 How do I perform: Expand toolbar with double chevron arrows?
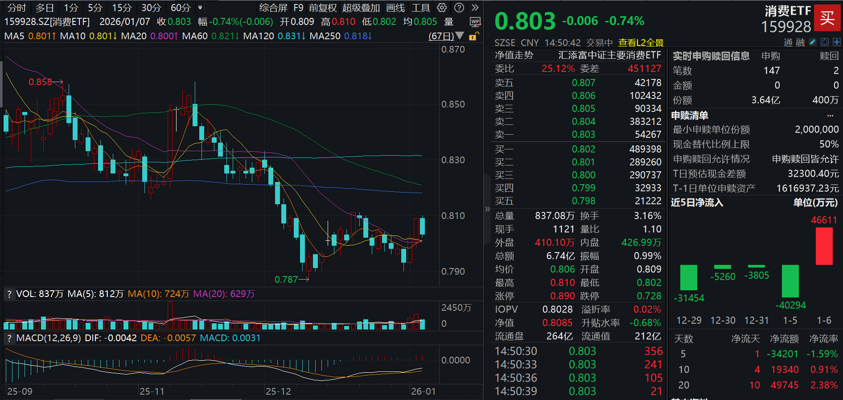[475, 8]
